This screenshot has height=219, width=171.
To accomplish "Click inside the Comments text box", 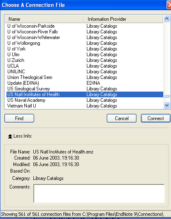I will point(99,193).
